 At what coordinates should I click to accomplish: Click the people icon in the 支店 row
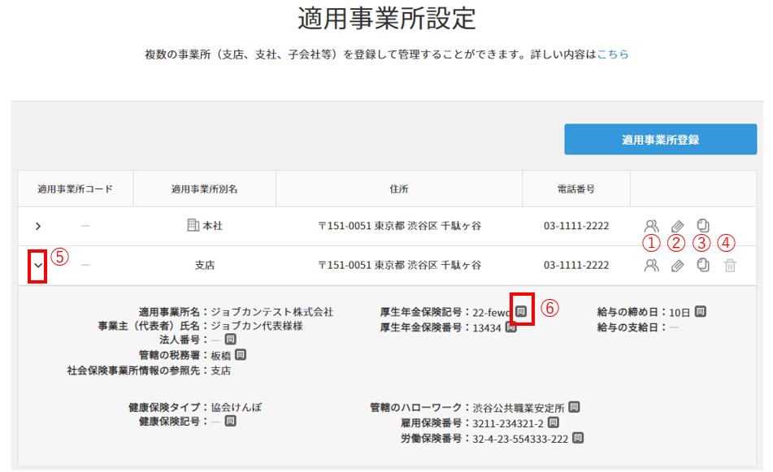pos(651,265)
